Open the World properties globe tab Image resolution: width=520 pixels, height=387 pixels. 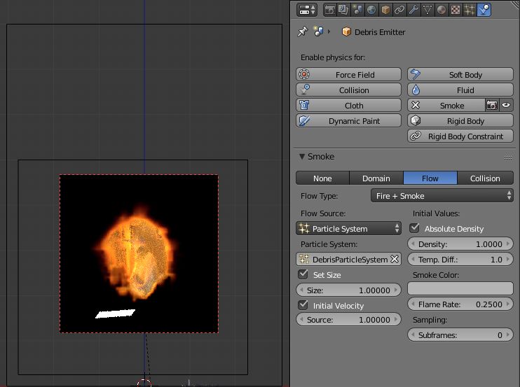click(371, 10)
